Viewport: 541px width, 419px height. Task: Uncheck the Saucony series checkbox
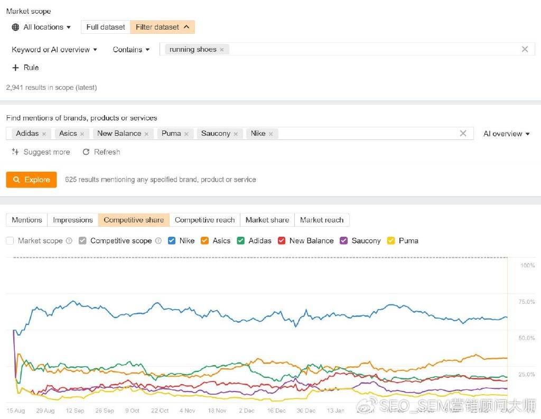(343, 240)
